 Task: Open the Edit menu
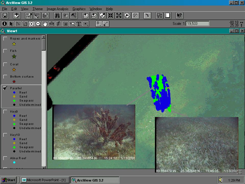tap(14, 9)
